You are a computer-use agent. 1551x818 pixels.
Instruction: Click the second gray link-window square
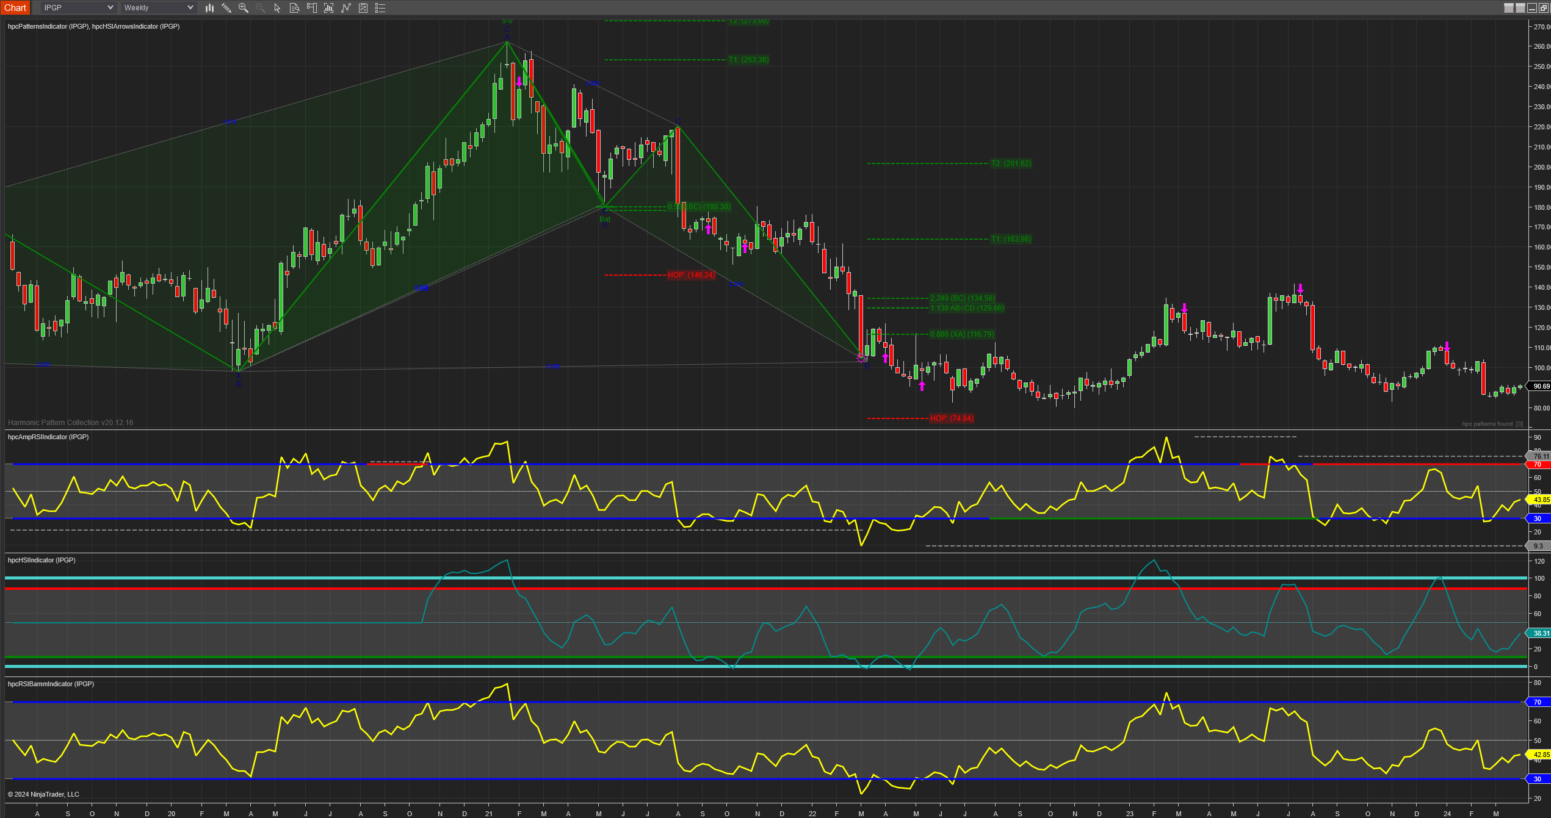pos(1520,8)
